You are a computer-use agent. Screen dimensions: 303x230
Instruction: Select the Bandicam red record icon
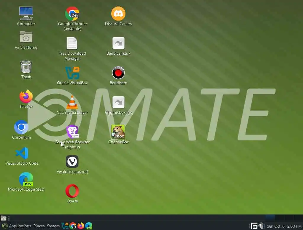pyautogui.click(x=118, y=73)
